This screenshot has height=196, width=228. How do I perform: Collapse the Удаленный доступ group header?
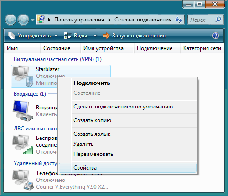(x=35, y=163)
